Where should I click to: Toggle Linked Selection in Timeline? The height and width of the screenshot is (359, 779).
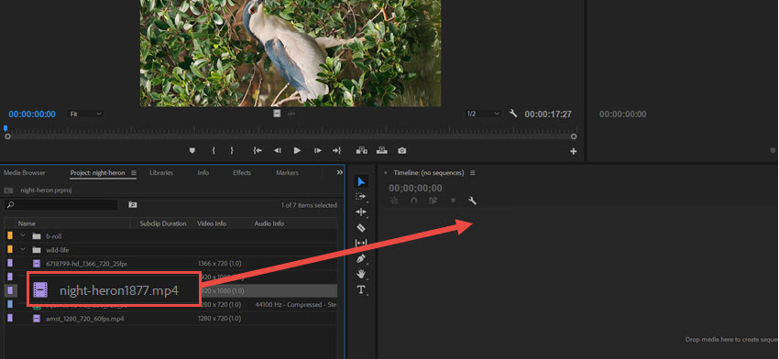[433, 201]
